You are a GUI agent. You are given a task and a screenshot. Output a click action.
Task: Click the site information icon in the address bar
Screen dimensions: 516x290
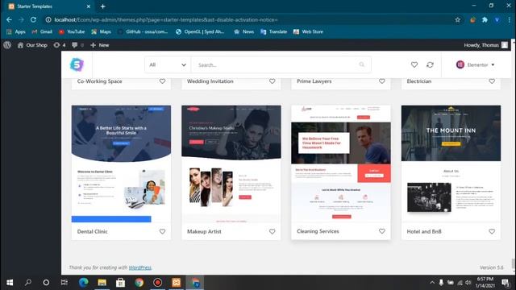[48, 19]
